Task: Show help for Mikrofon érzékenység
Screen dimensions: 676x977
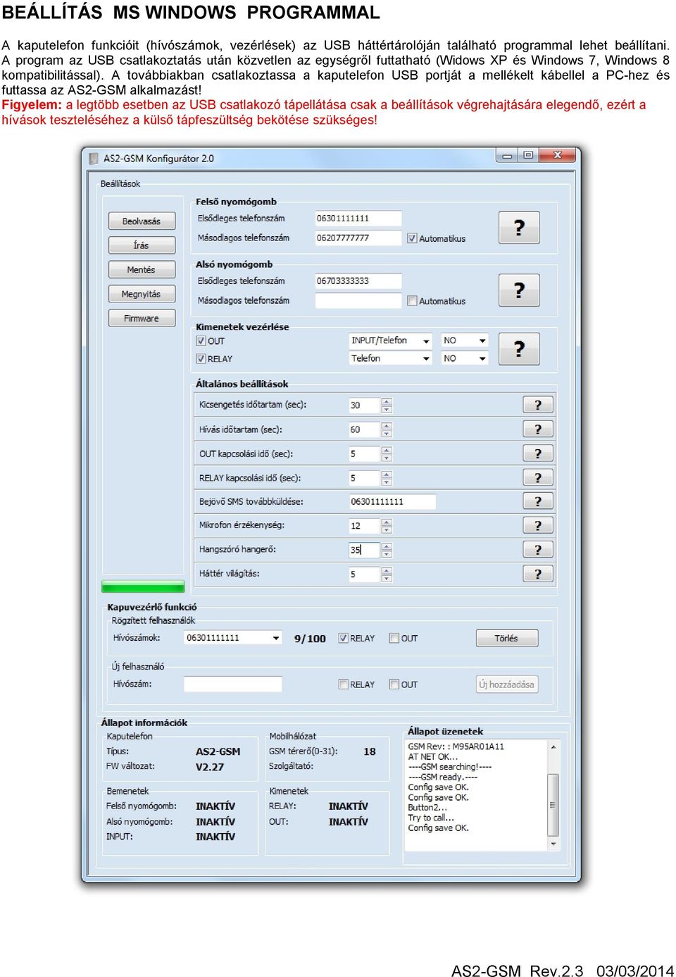Action: [538, 525]
